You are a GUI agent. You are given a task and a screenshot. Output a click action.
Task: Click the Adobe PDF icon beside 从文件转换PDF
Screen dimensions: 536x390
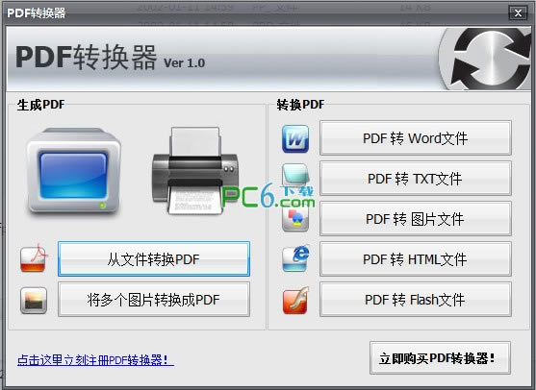pyautogui.click(x=35, y=258)
